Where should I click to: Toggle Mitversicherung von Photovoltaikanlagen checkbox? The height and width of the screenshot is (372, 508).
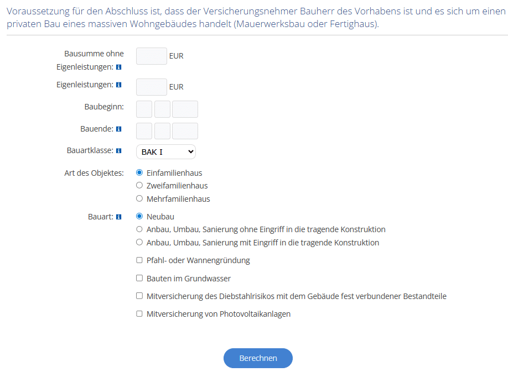[139, 314]
